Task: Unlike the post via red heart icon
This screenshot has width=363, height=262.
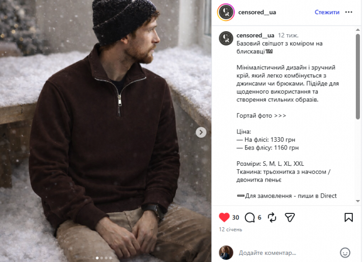Action: tap(224, 217)
